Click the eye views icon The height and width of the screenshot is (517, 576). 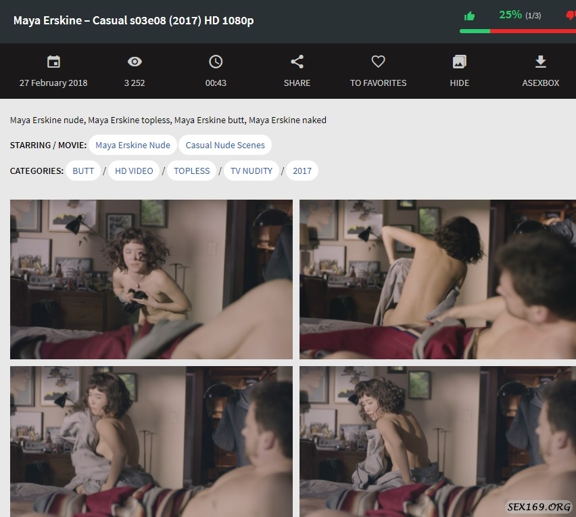(135, 62)
